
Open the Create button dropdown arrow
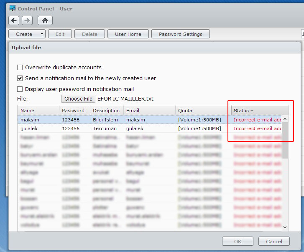[x=42, y=34]
